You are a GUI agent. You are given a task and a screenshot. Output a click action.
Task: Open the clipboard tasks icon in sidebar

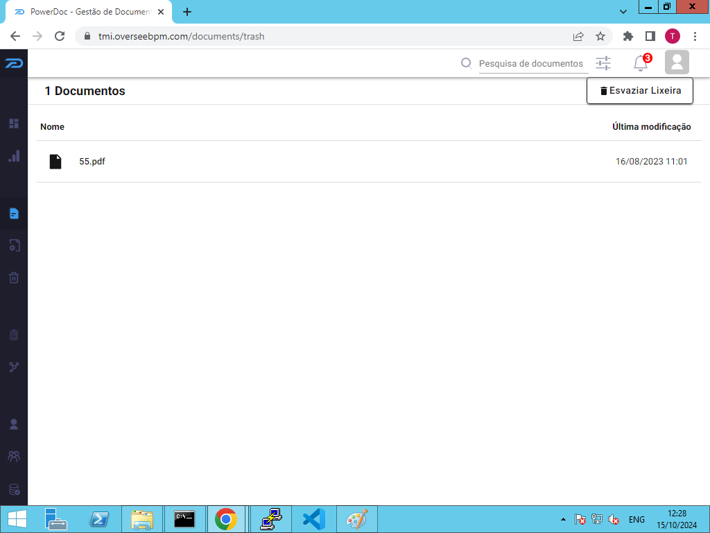14,335
